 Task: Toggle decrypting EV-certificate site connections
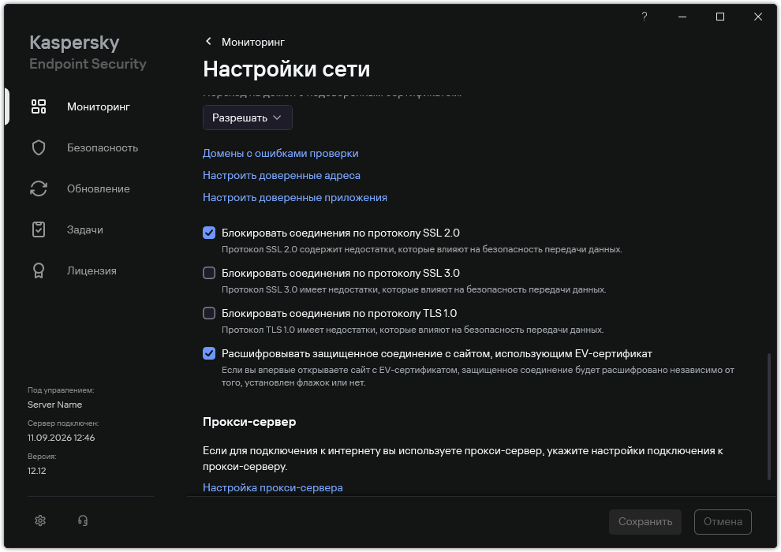[209, 353]
